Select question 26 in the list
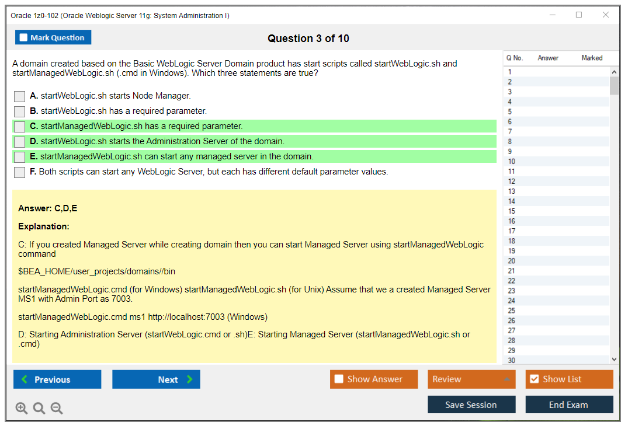Image resolution: width=628 pixels, height=429 pixels. [x=556, y=320]
